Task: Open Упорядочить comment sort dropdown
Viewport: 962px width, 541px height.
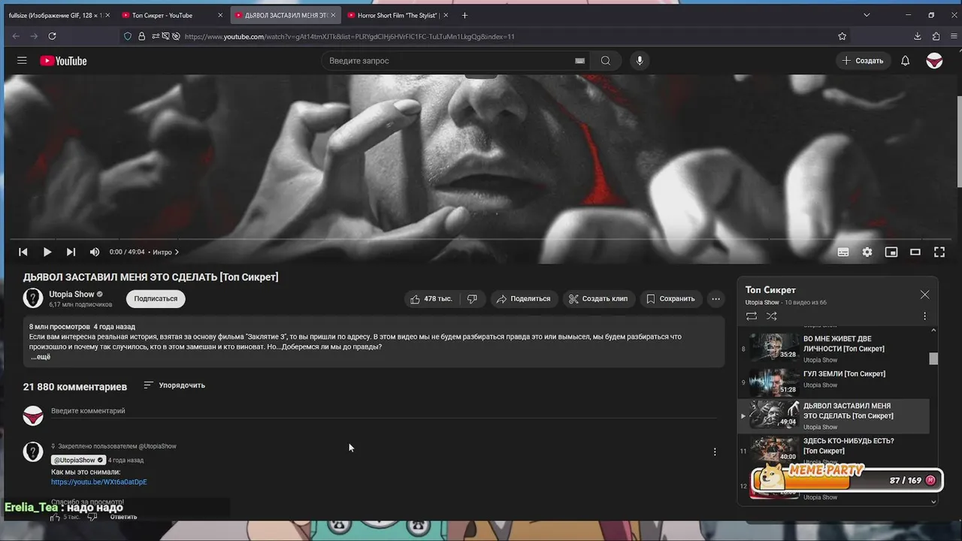Action: (174, 385)
